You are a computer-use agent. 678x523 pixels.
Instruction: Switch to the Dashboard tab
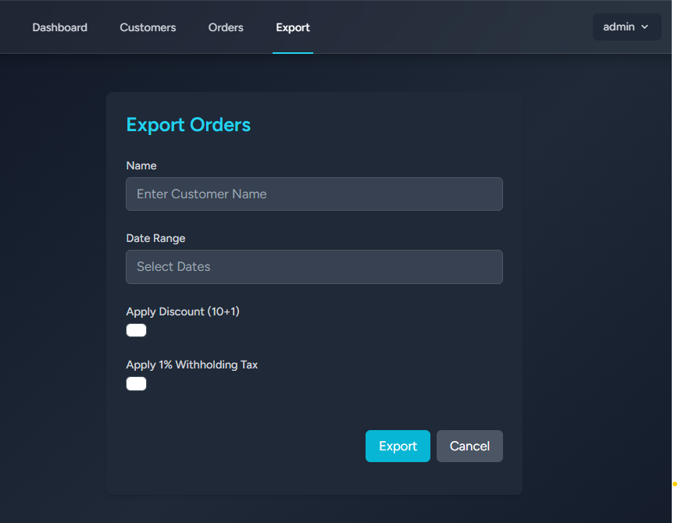(x=59, y=27)
